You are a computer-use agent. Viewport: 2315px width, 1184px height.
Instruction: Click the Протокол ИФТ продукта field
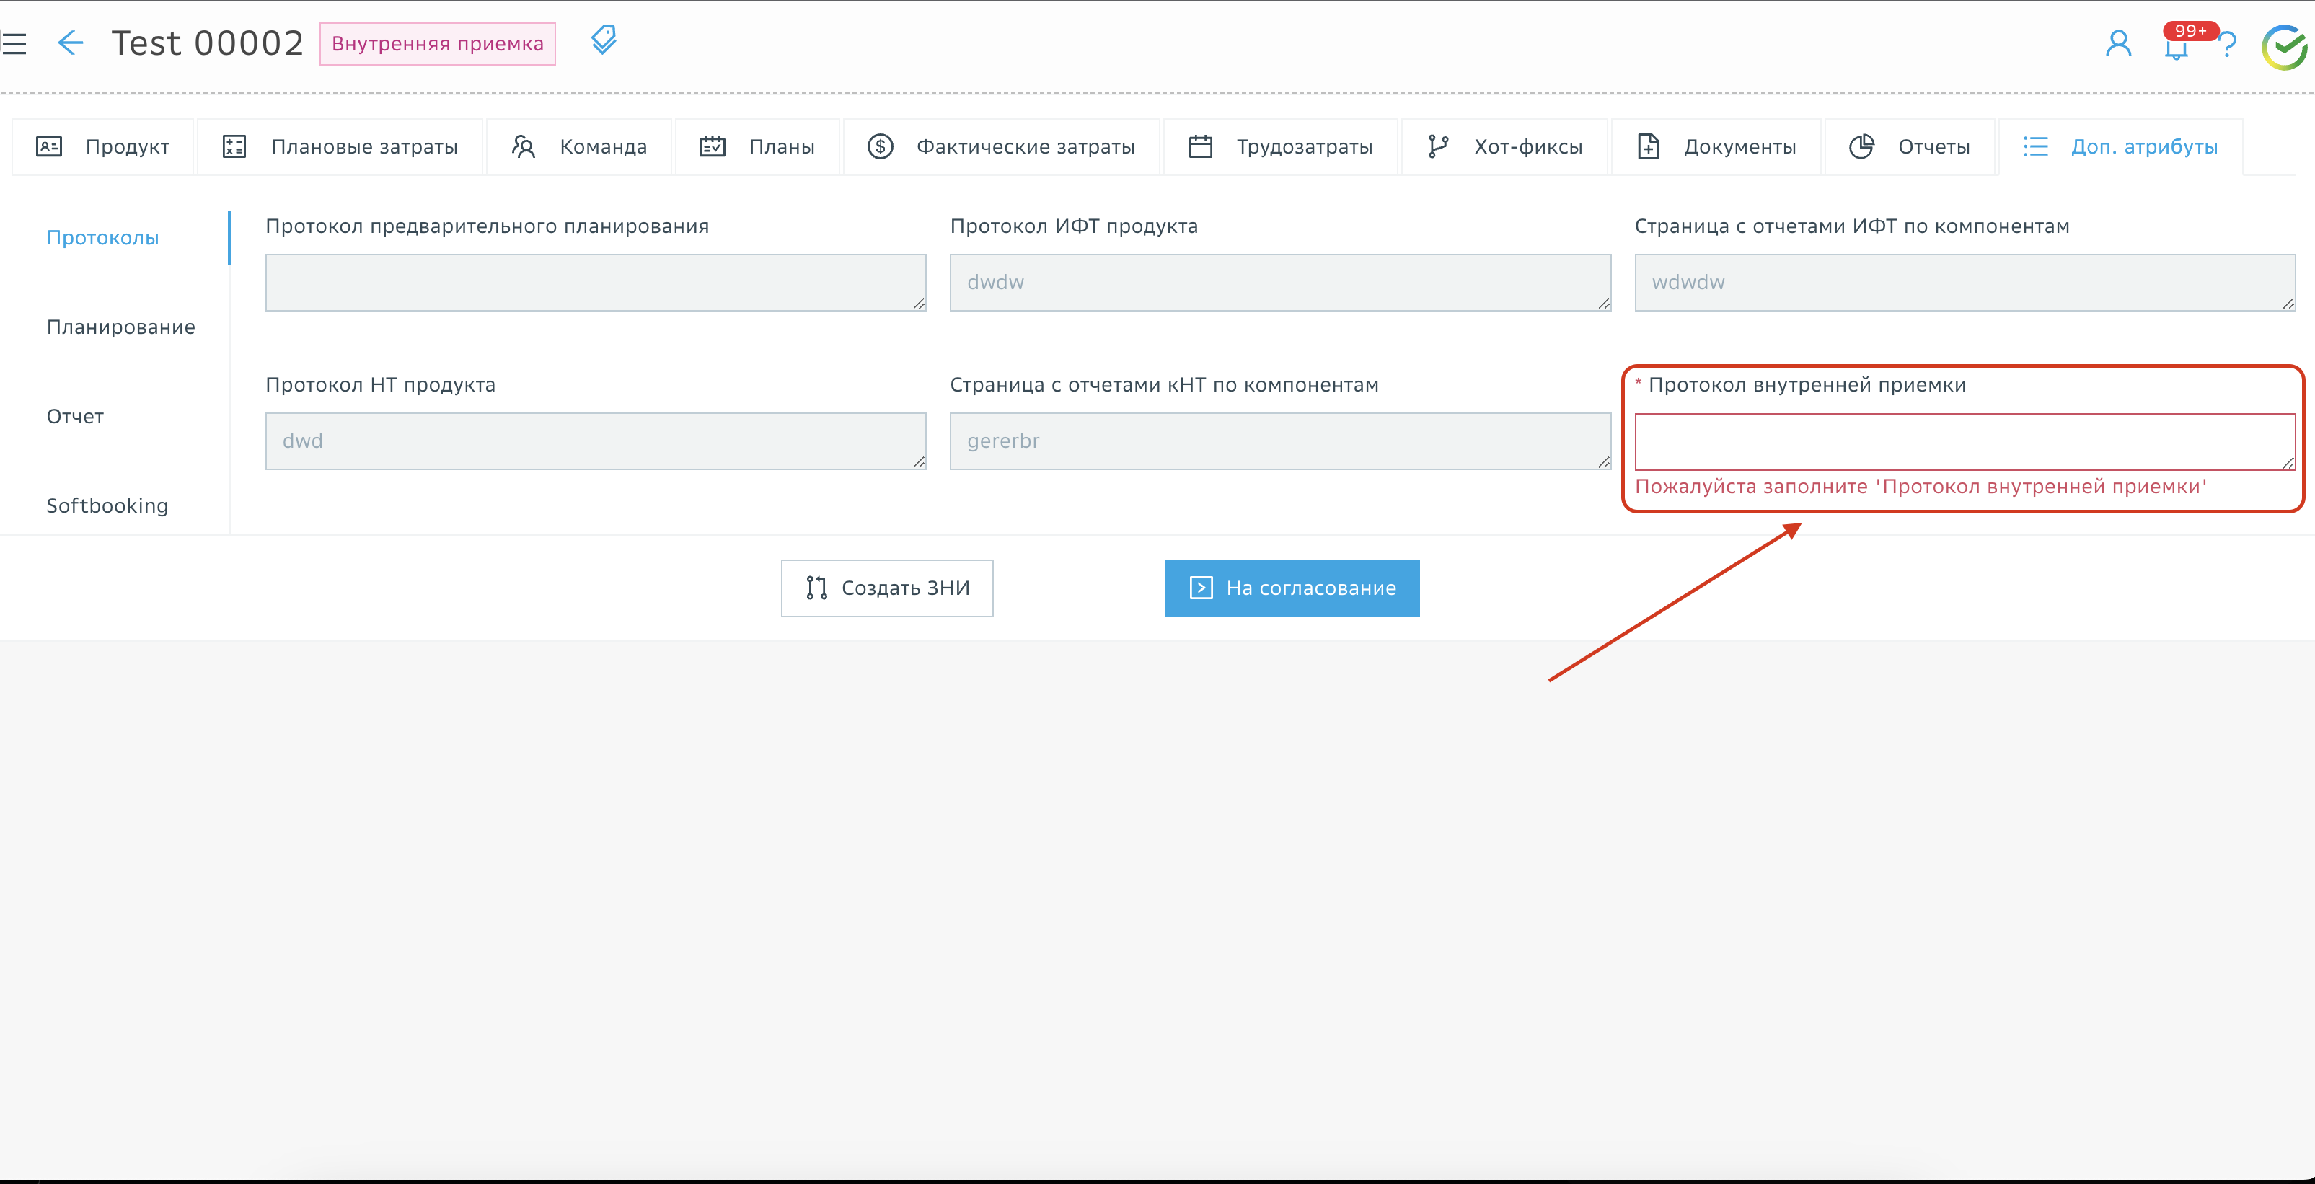pyautogui.click(x=1279, y=283)
